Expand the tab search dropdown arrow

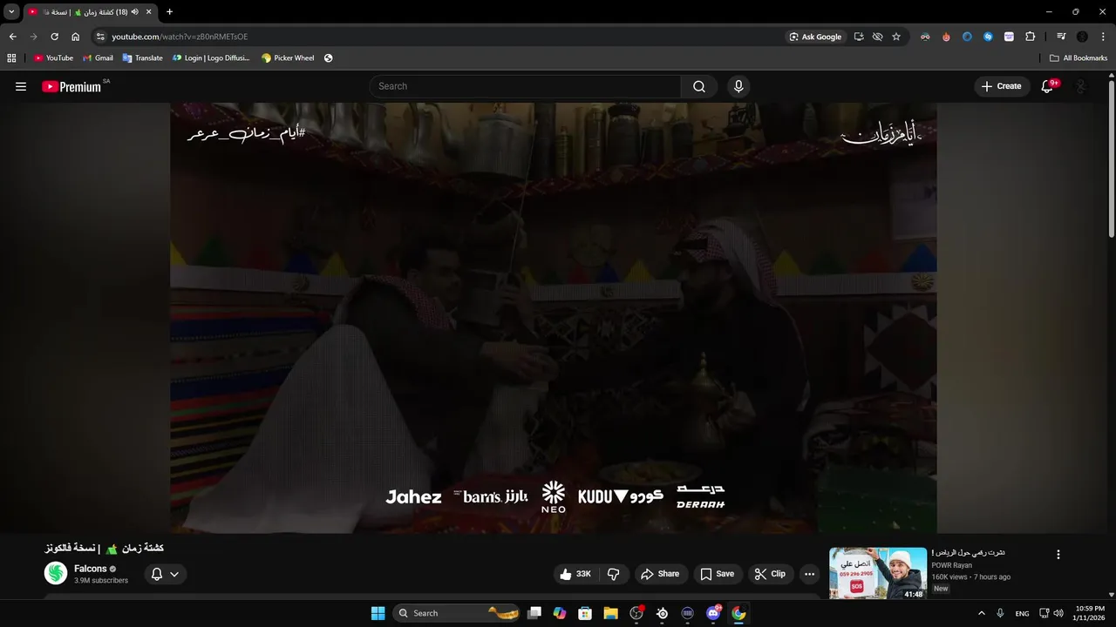pos(11,11)
